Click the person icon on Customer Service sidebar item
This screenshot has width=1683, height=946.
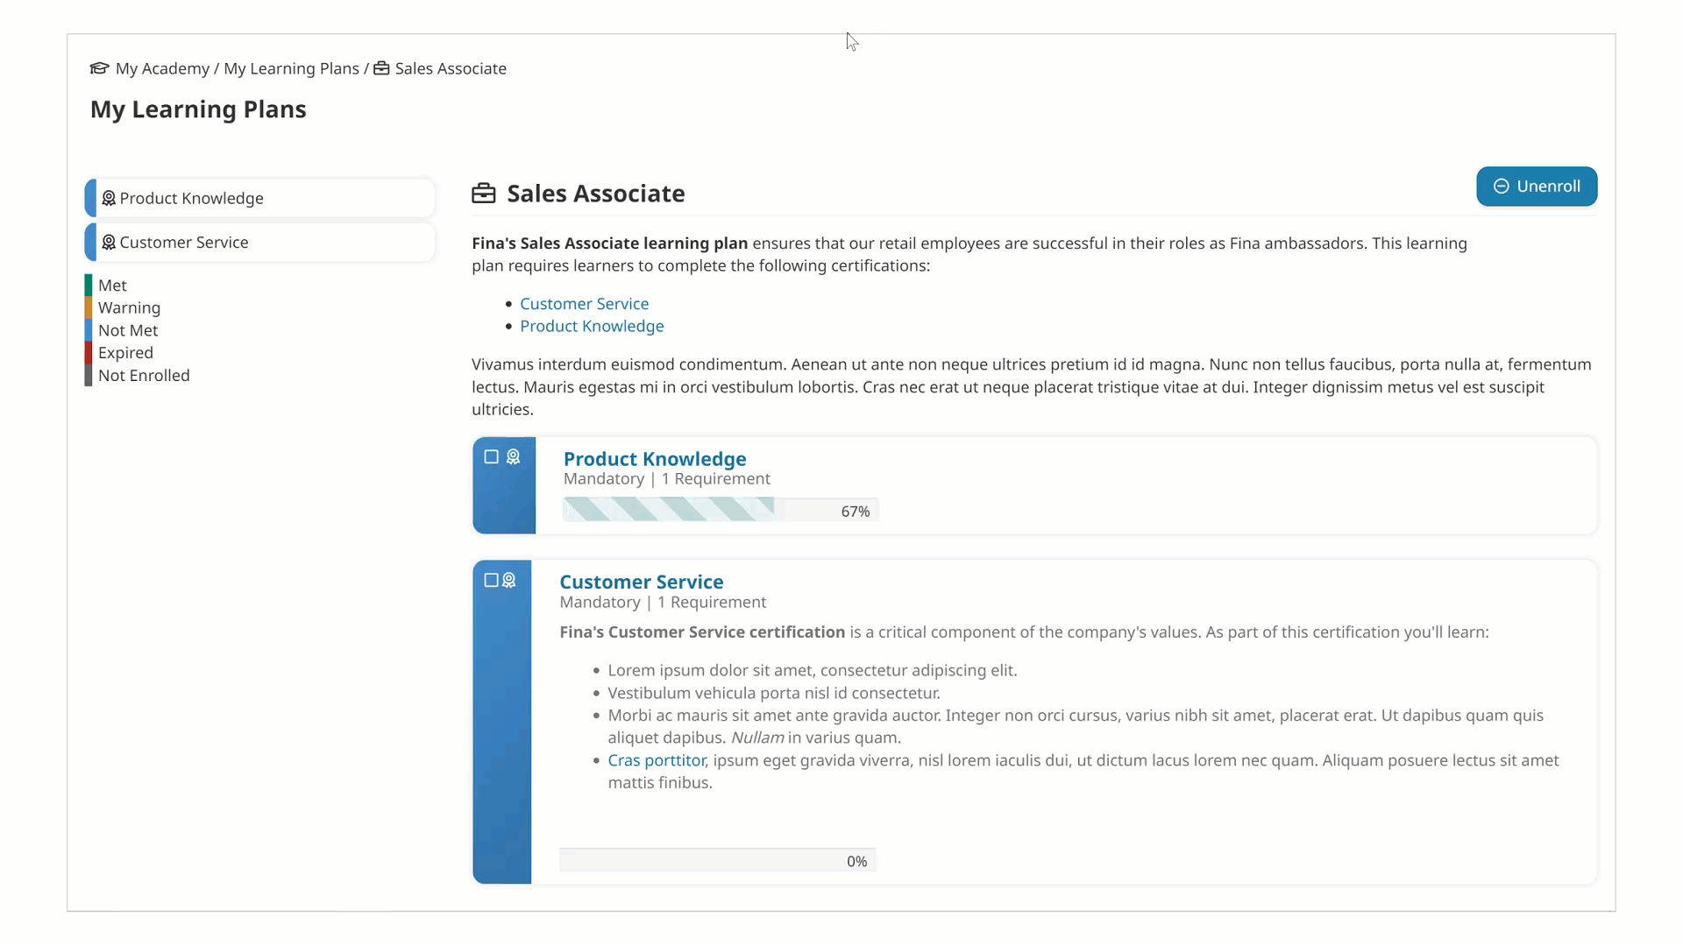point(109,242)
